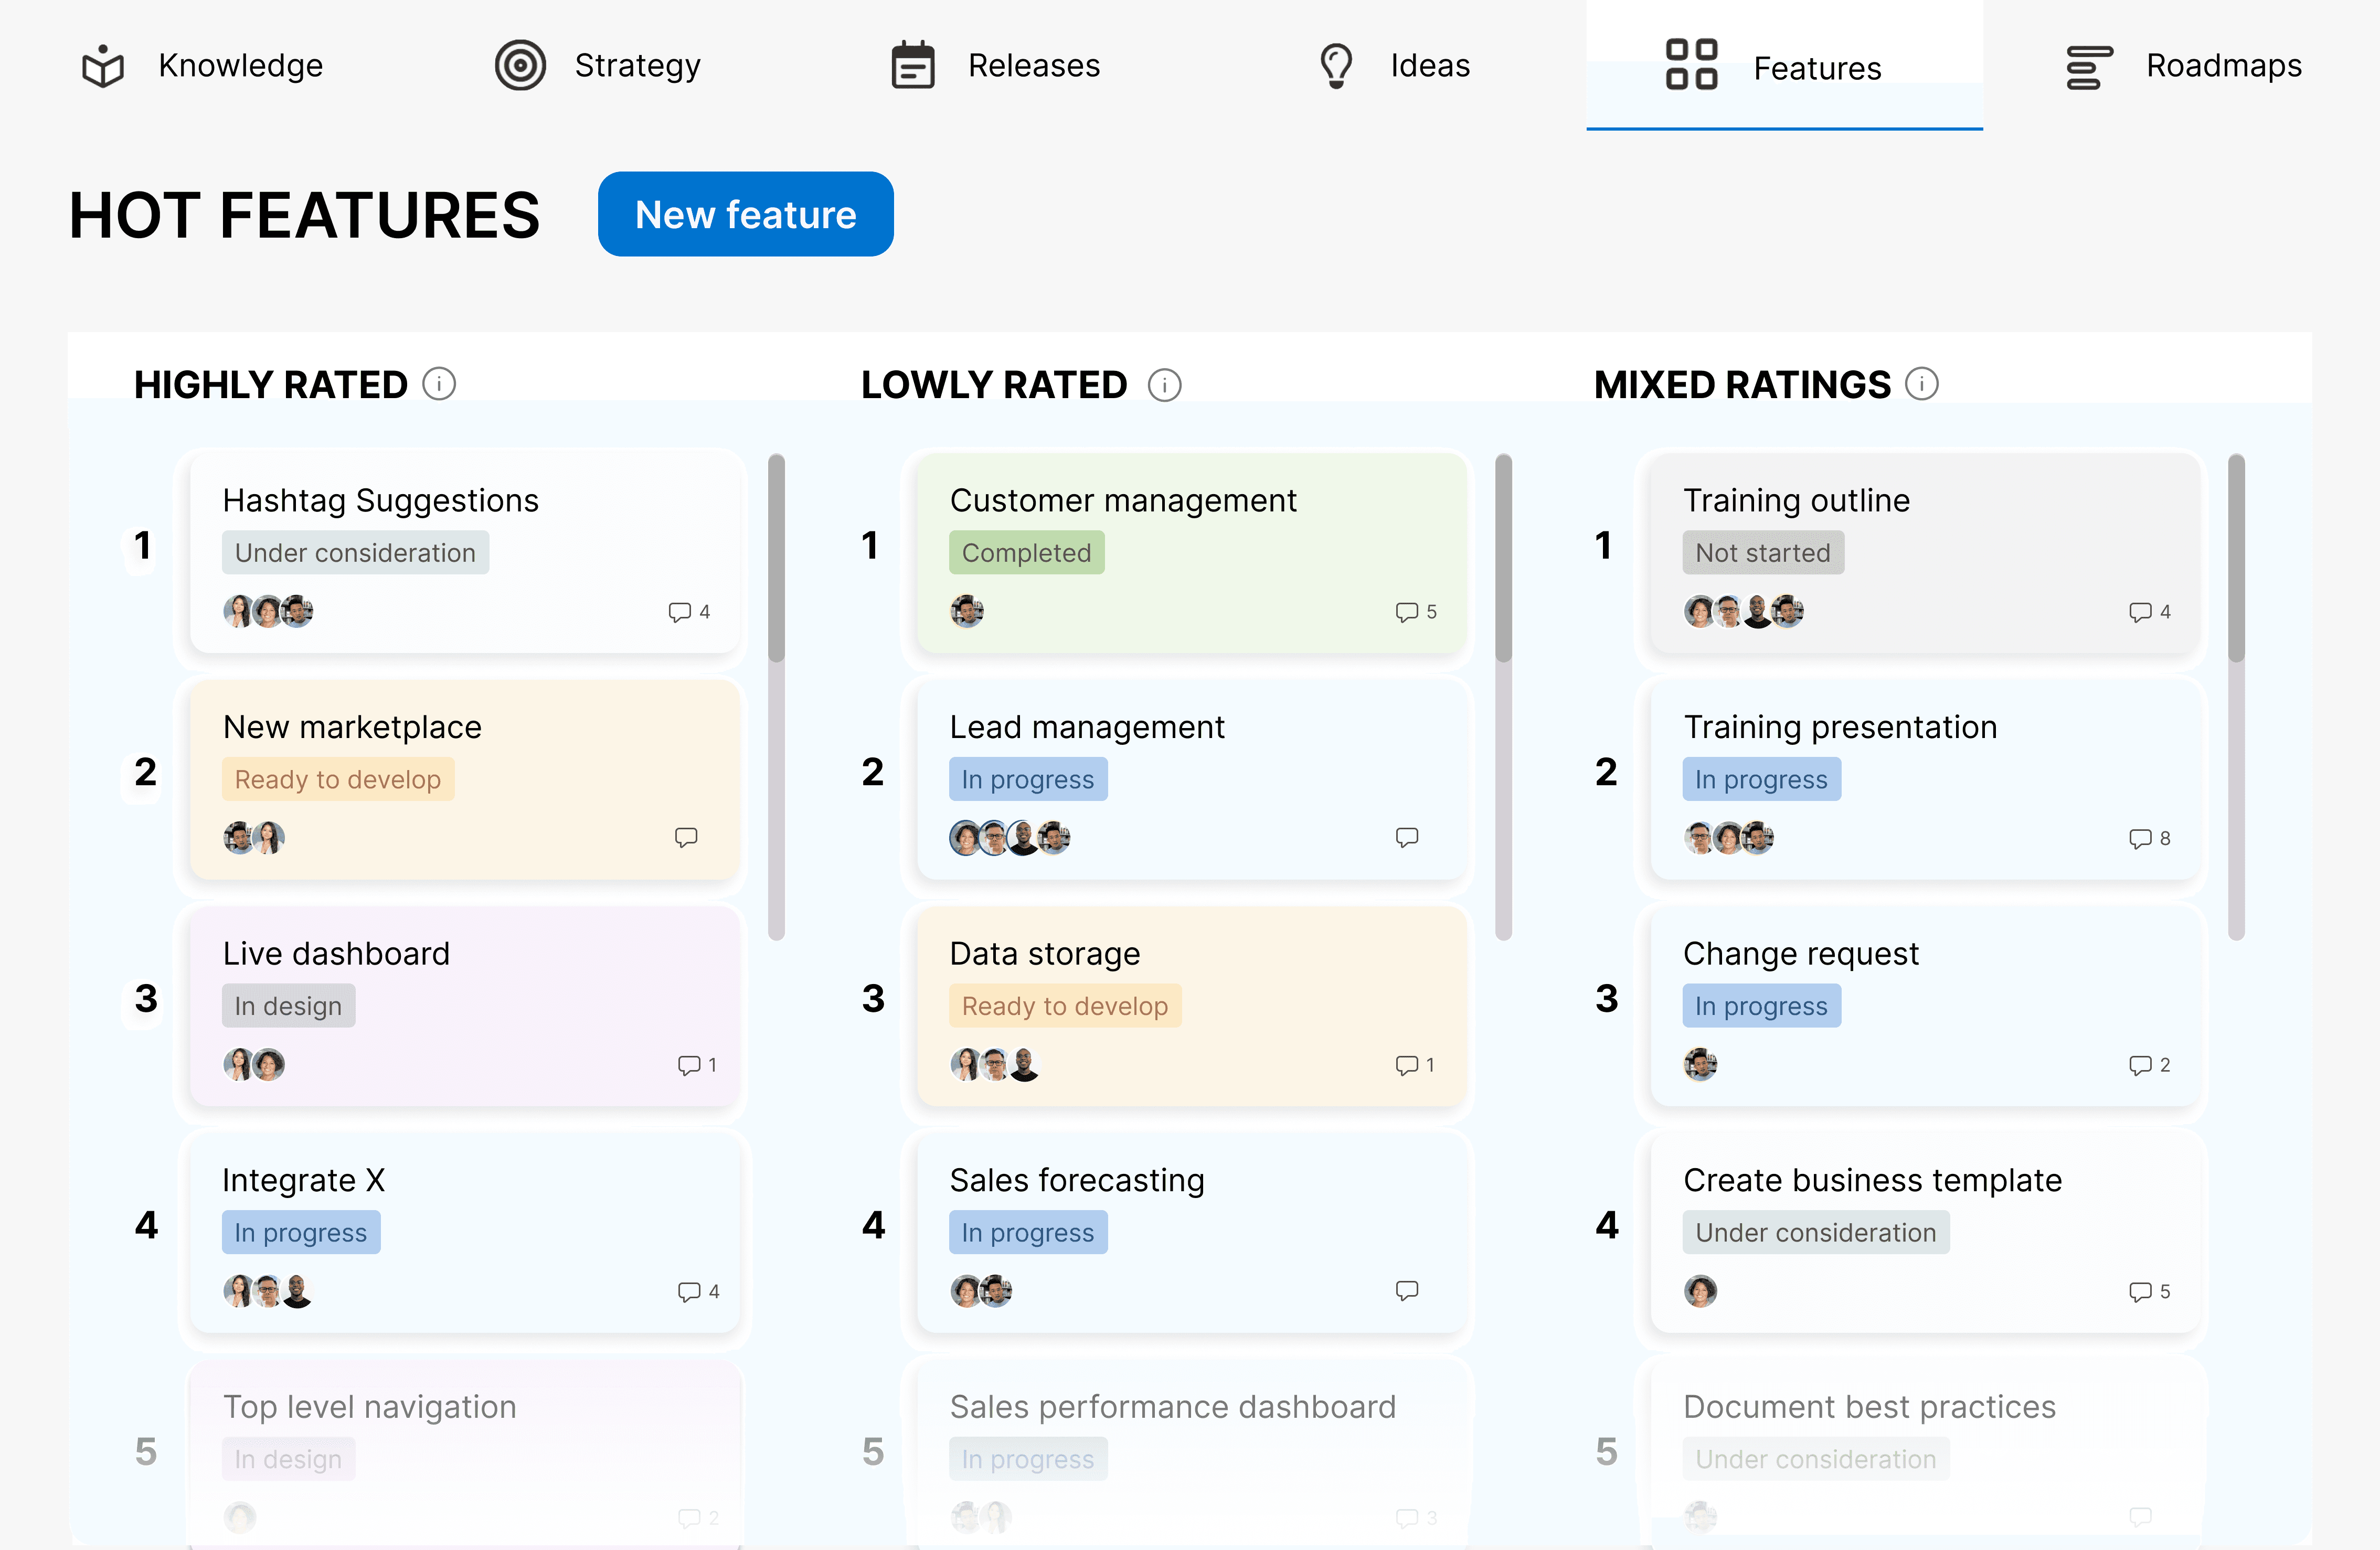Click the Completed status badge on Customer management
The image size is (2380, 1550).
coord(1026,553)
